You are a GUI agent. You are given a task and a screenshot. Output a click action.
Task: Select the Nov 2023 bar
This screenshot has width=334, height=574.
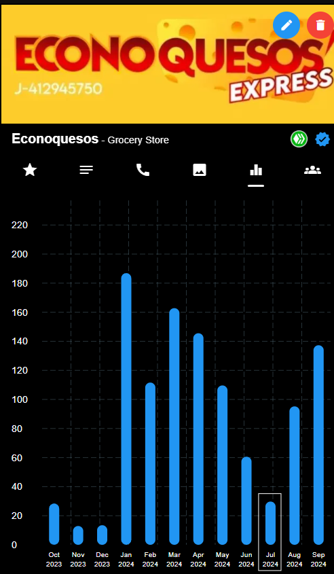click(78, 535)
